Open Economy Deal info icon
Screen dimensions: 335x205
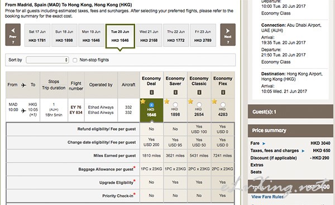(151, 92)
